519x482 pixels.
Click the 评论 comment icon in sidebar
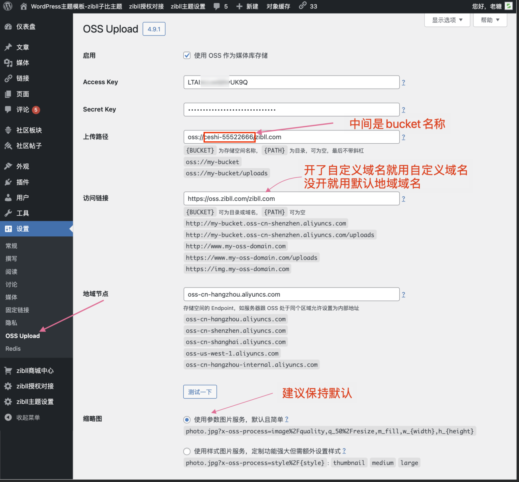click(x=8, y=109)
